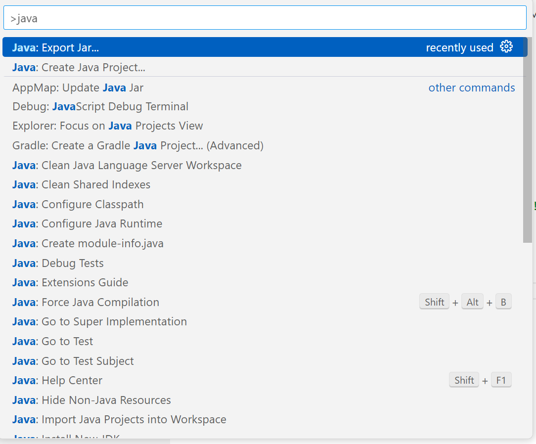Select Java: Go to Super Implementation
The width and height of the screenshot is (536, 444).
click(x=100, y=322)
